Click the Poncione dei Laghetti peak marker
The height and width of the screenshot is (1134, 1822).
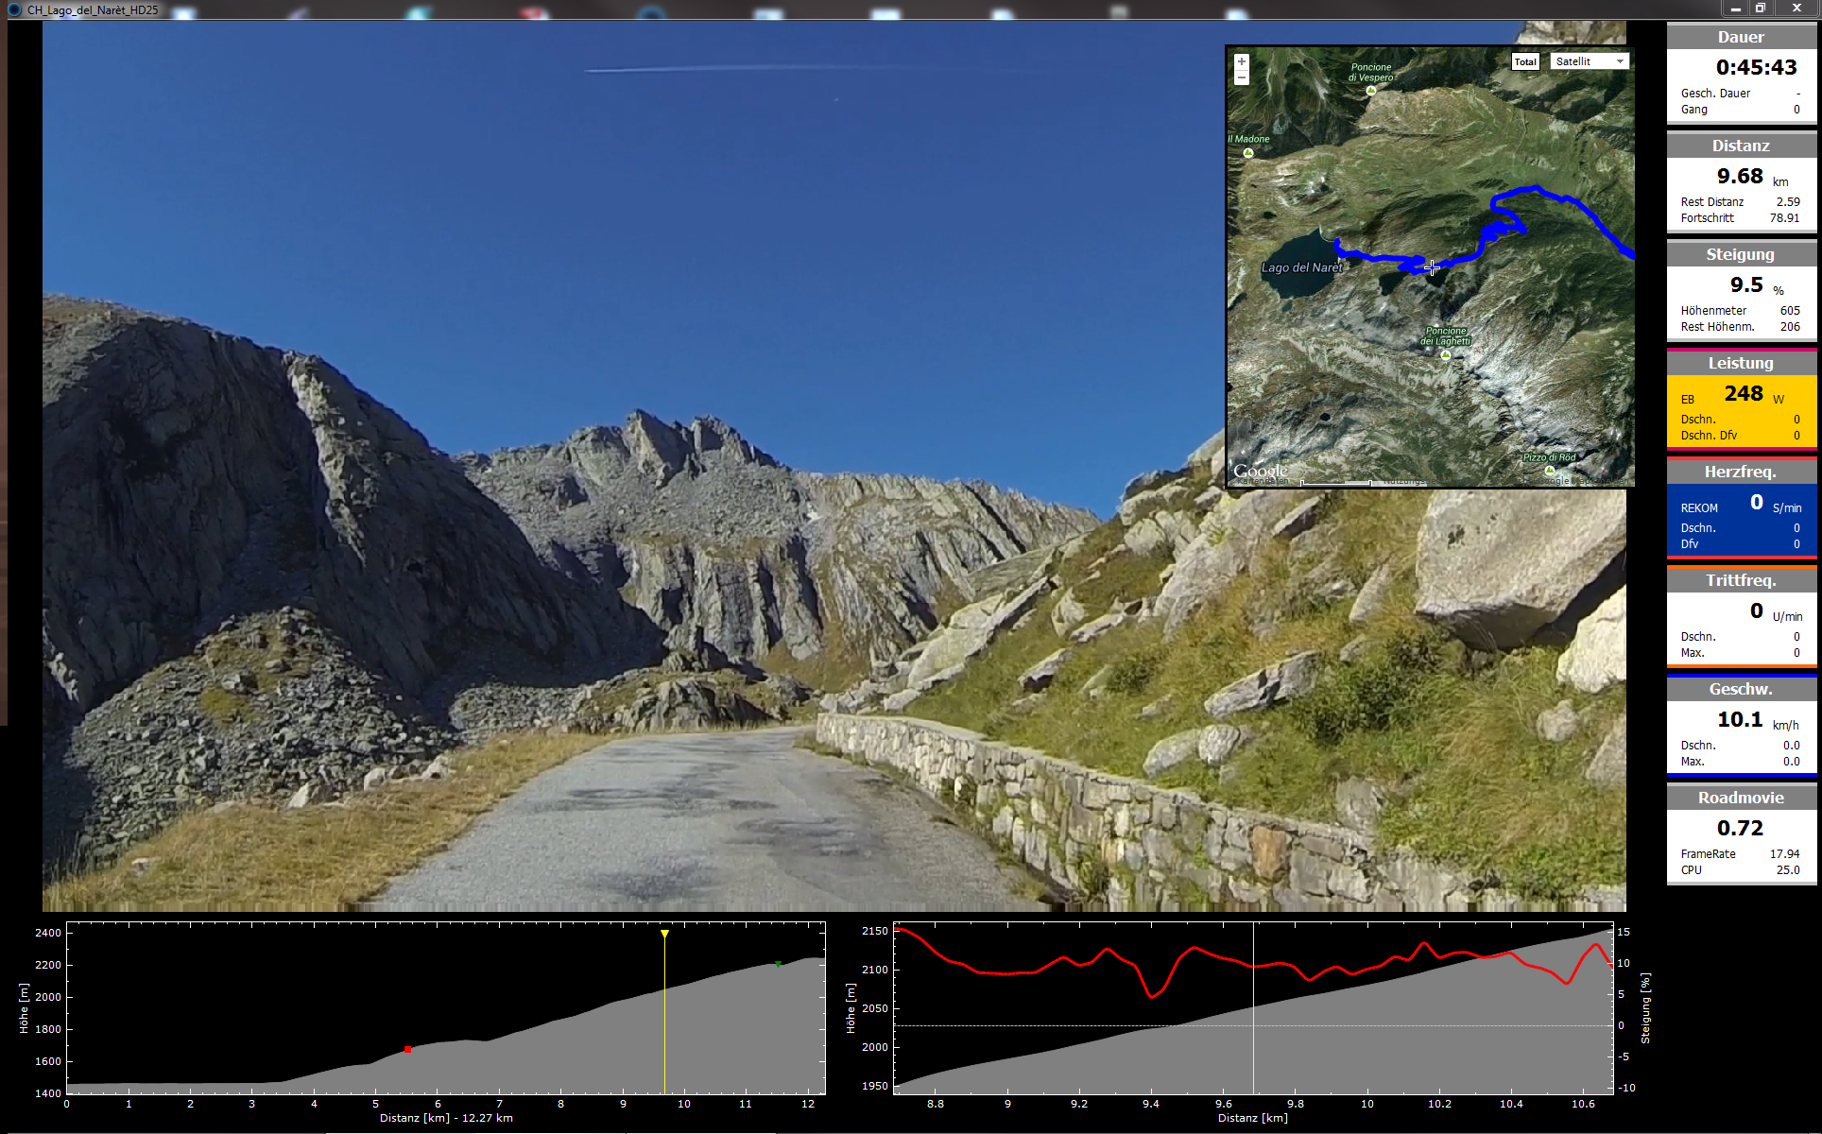click(x=1445, y=355)
